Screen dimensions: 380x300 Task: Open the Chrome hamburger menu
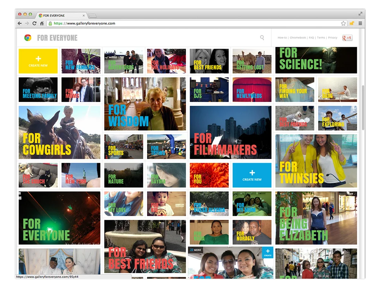coord(360,24)
